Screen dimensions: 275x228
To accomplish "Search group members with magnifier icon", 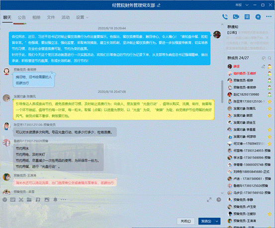I will pyautogui.click(x=270, y=58).
